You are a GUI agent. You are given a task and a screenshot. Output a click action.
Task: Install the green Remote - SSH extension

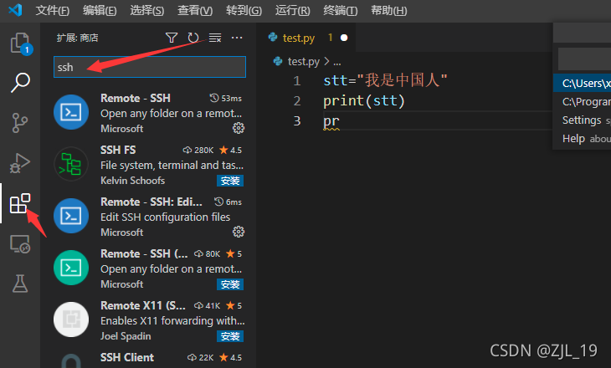230,284
